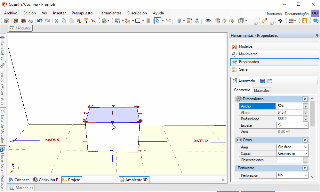This screenshot has width=320, height=192.
Task: Open the budget dollar icon tool
Action: tap(104, 21)
